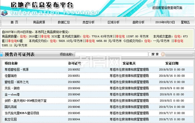
Task: Open project 碧桂园·城市之光
Action: point(17,82)
